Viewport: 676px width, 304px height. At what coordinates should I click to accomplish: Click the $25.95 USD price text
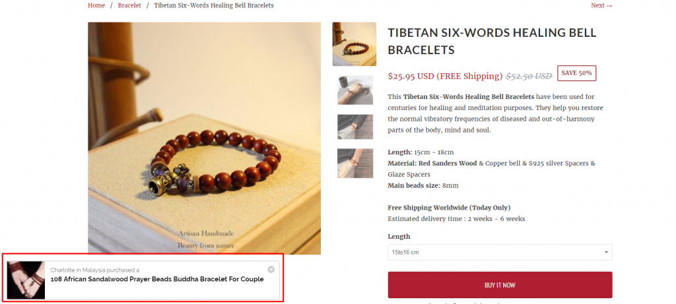[x=411, y=76]
